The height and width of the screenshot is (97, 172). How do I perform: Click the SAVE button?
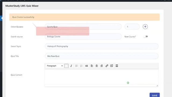[155, 95]
